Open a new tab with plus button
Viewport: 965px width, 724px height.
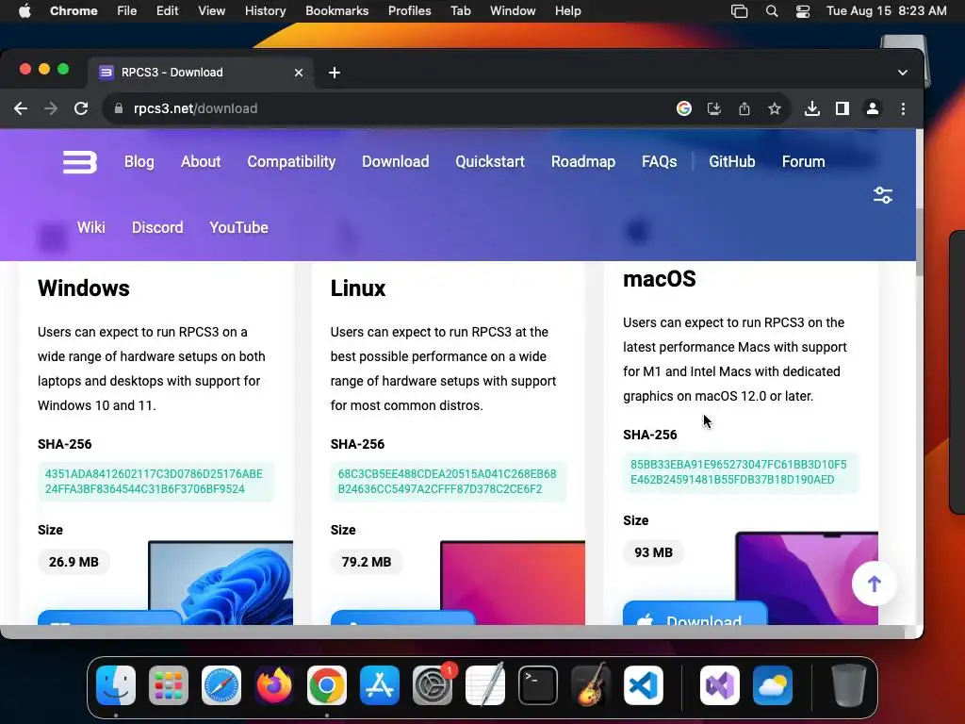[x=335, y=73]
